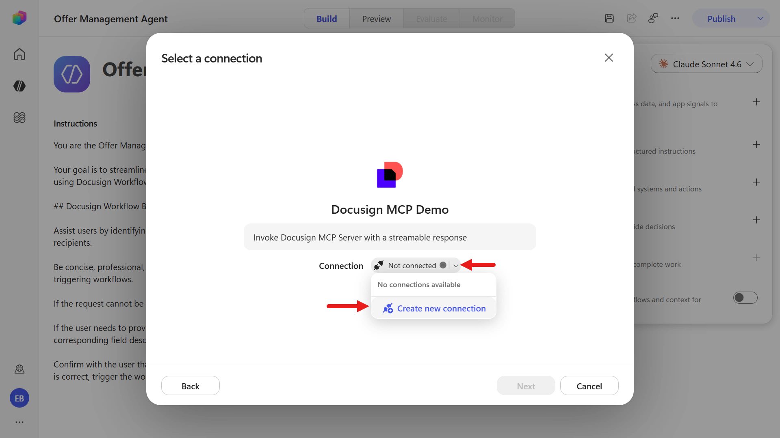Close the Select a connection dialog
The width and height of the screenshot is (780, 438).
(x=609, y=58)
